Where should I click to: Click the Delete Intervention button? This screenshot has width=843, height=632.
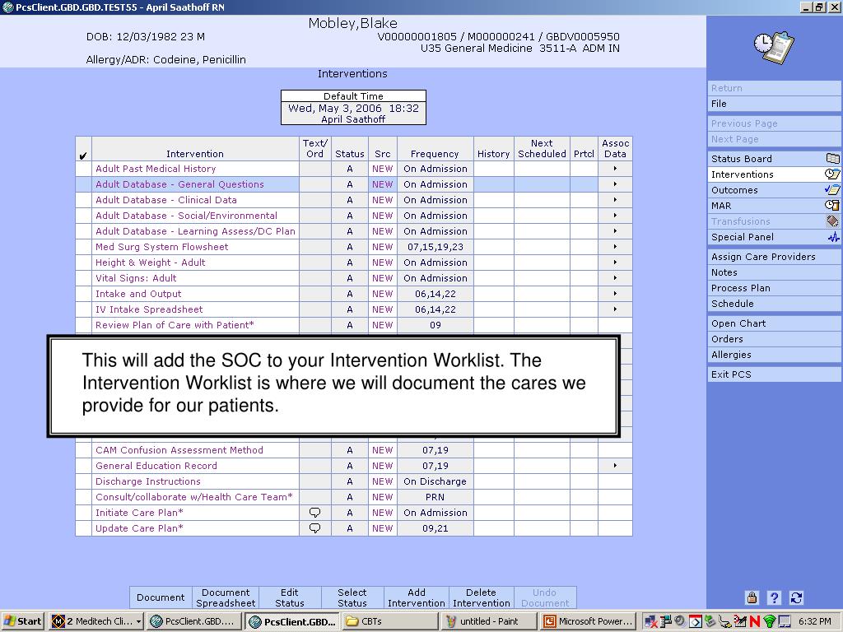tap(481, 597)
